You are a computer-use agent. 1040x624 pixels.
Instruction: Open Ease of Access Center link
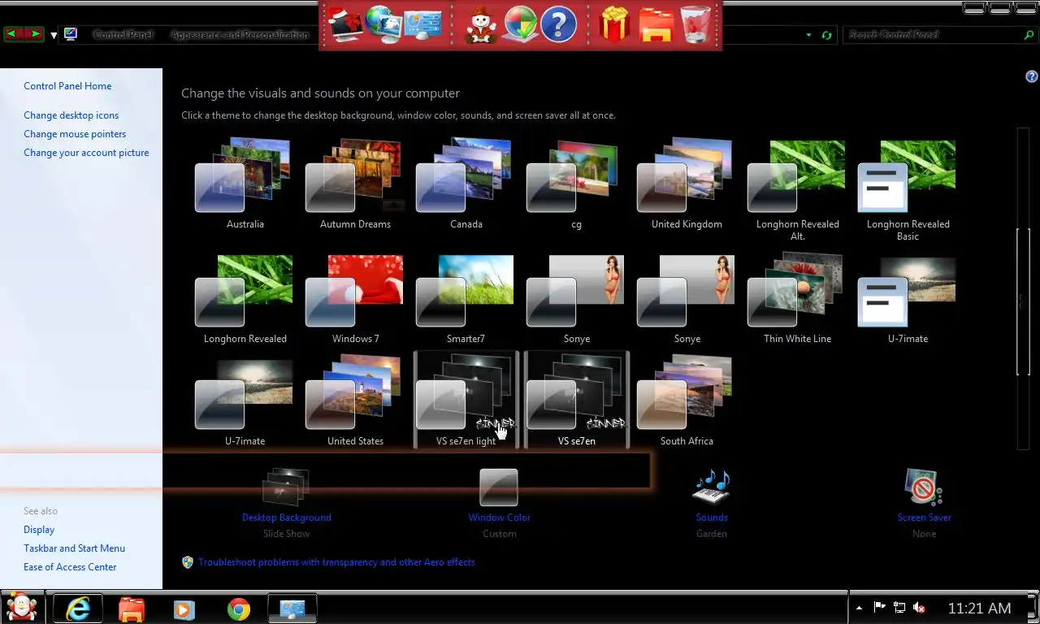[70, 567]
